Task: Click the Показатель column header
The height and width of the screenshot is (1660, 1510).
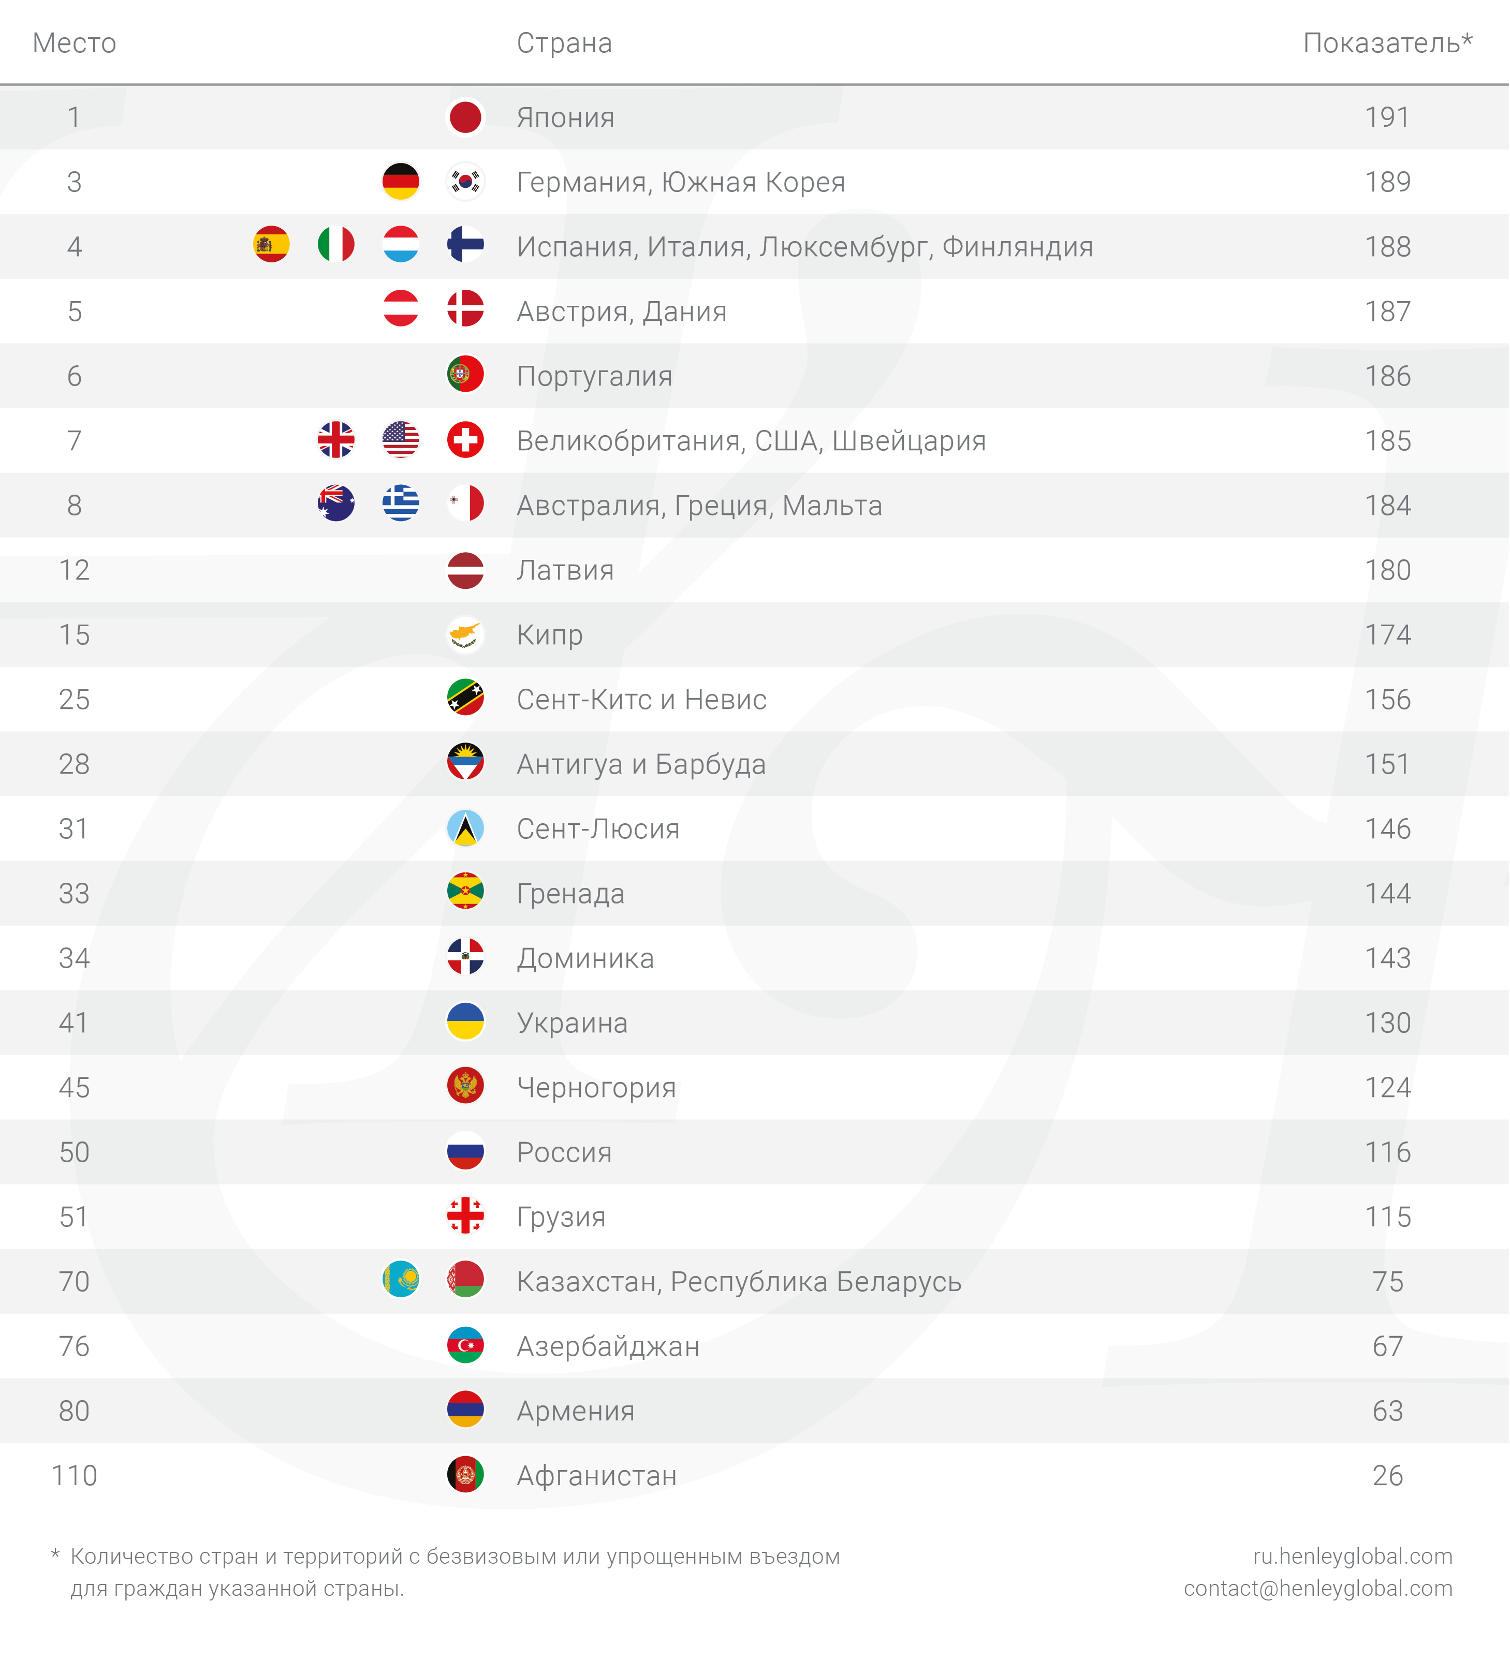Action: click(x=1387, y=43)
